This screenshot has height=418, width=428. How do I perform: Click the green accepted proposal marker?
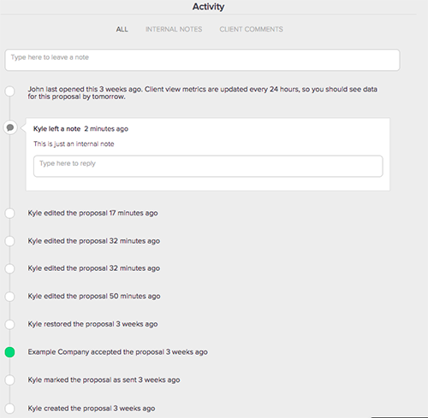click(x=9, y=352)
